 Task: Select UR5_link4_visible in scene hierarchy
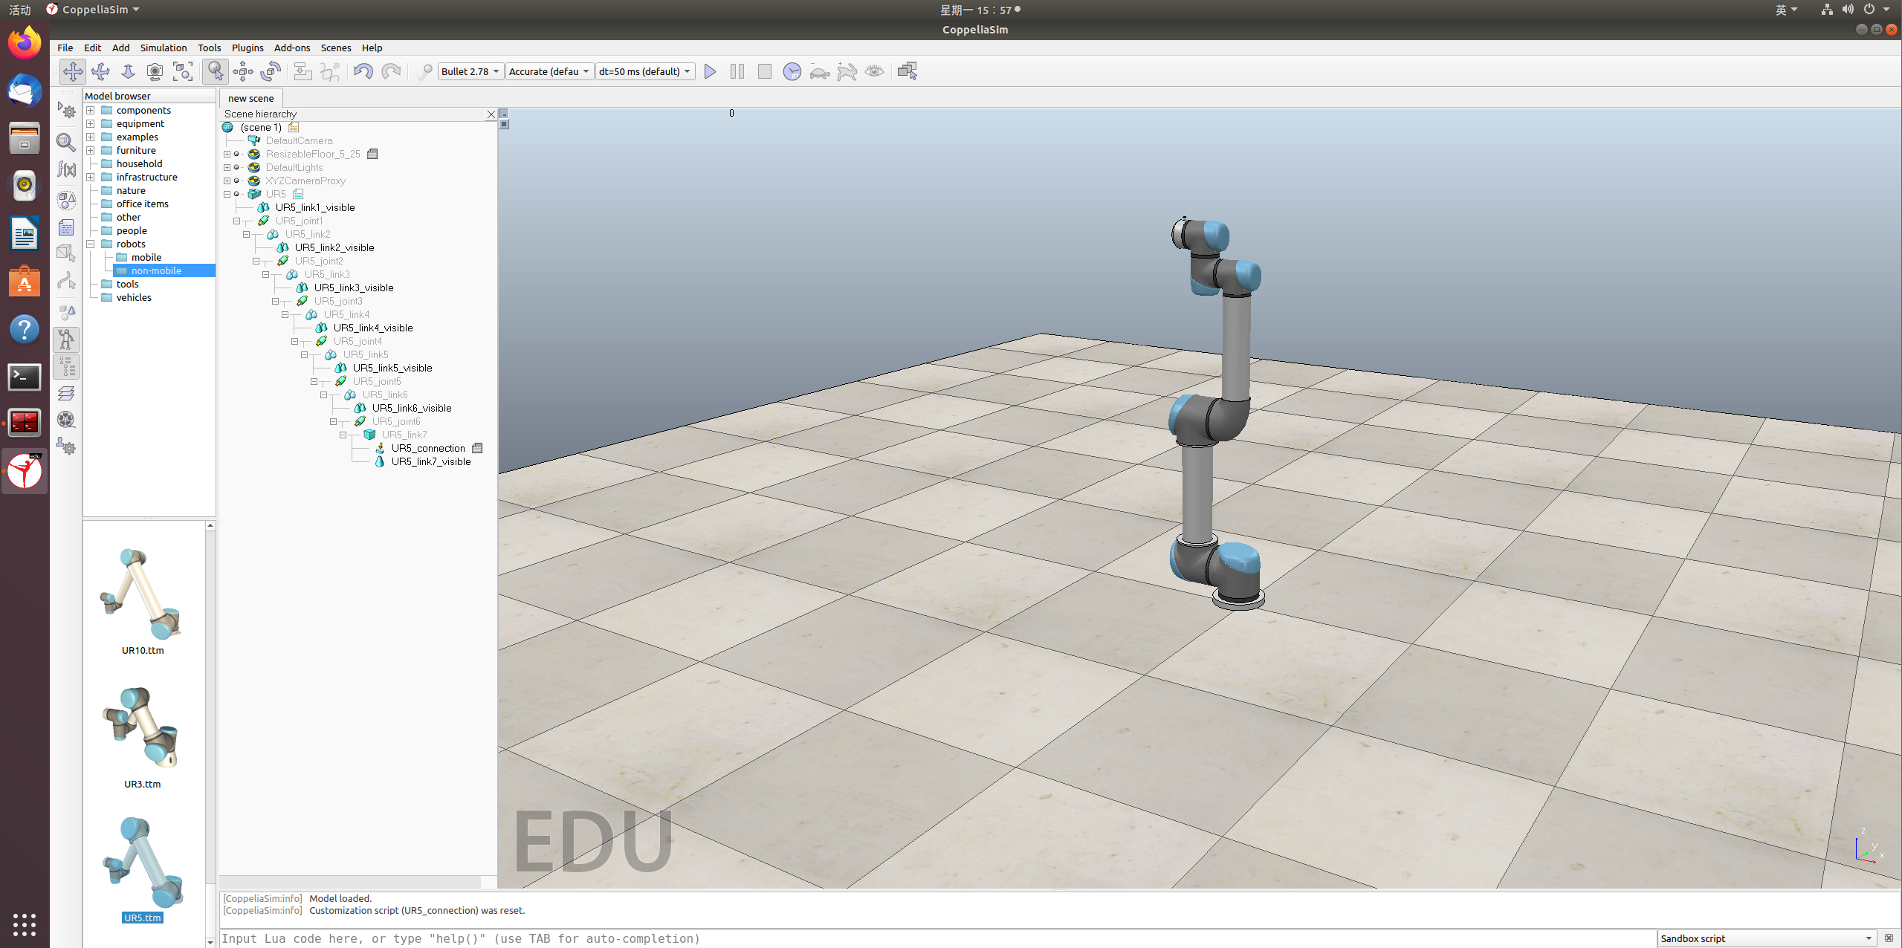[x=372, y=328]
